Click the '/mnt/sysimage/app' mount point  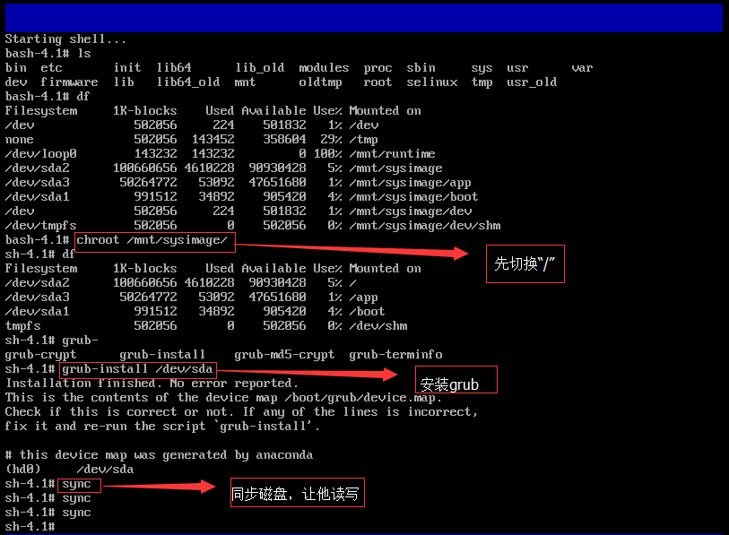click(x=410, y=183)
